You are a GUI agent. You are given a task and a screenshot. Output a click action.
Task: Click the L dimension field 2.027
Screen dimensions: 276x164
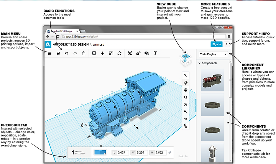point(120,153)
